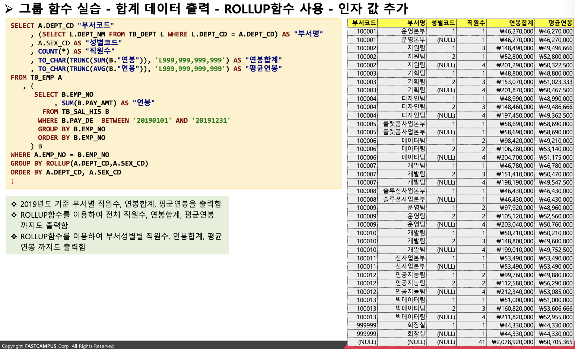Click the total employee count cell 41
The width and height of the screenshot is (575, 349).
point(471,342)
